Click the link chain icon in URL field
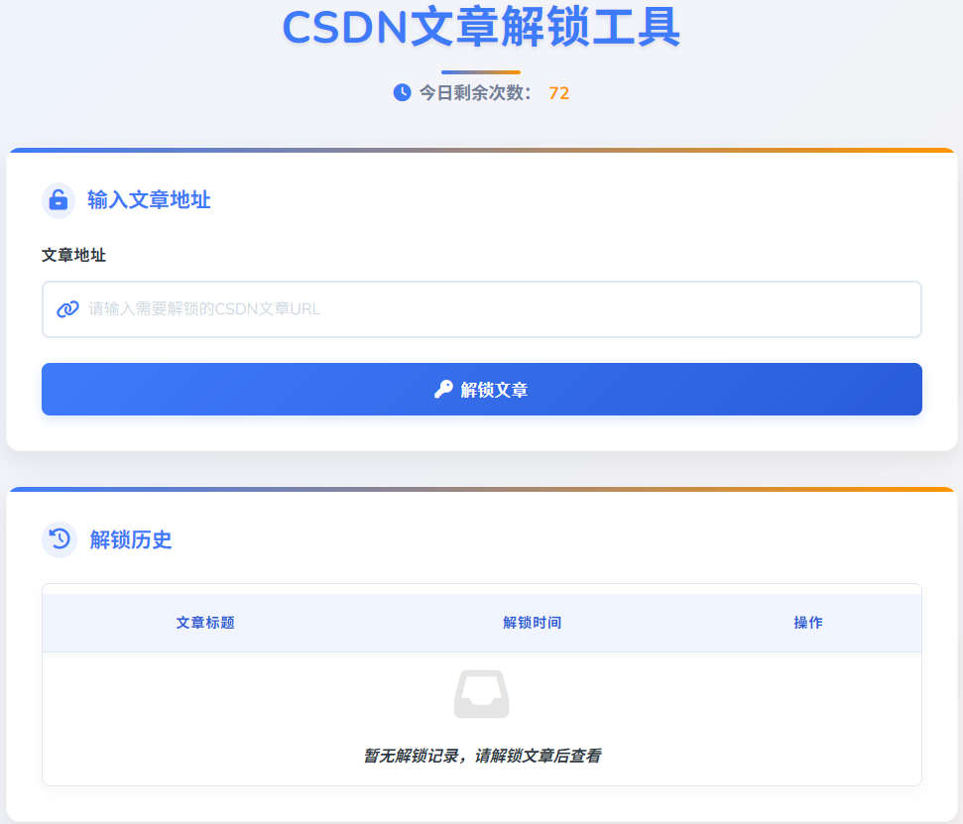The width and height of the screenshot is (963, 824). (67, 308)
